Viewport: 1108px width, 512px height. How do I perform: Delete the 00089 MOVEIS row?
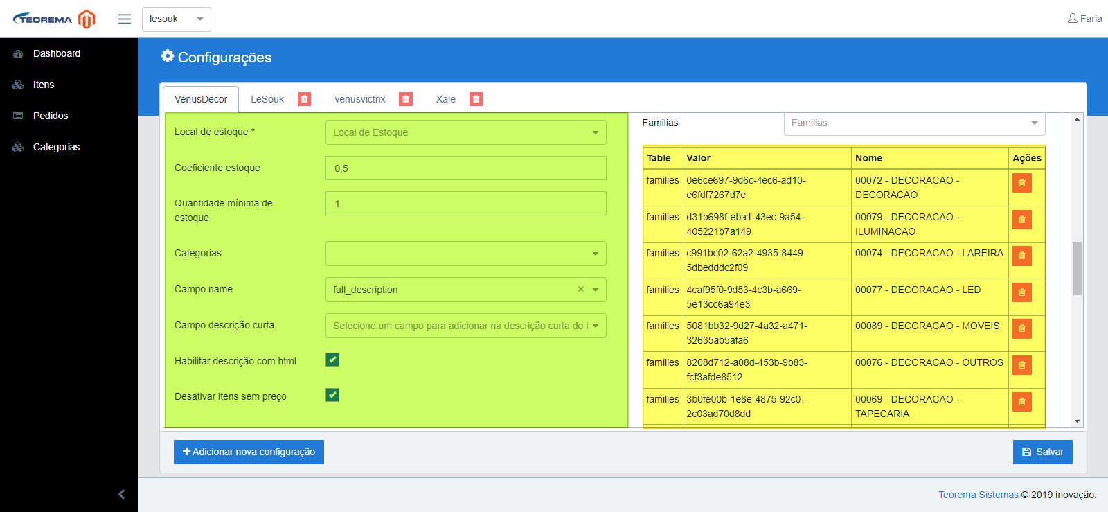[1022, 328]
